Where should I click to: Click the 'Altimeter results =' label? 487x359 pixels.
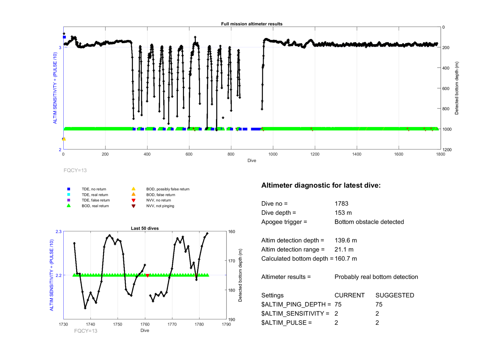pos(286,277)
